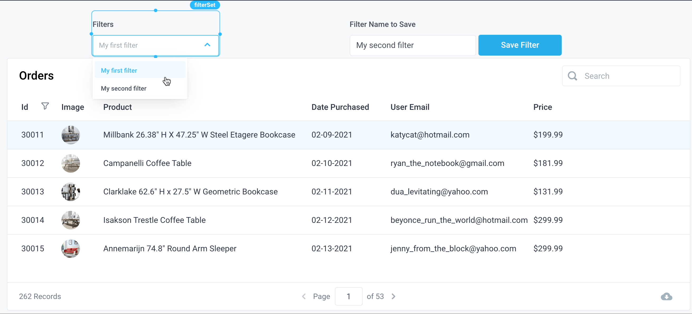Click the Save Filter button
This screenshot has width=692, height=314.
pos(520,45)
